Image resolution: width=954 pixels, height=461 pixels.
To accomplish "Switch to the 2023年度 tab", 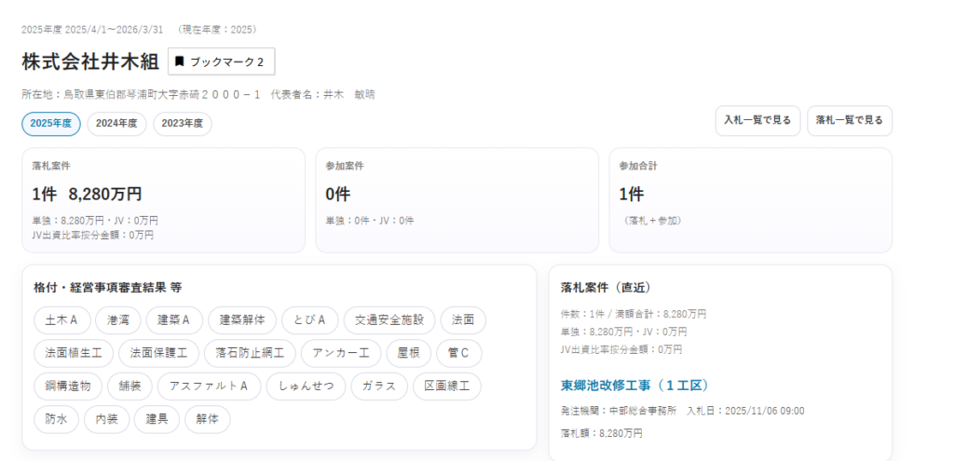I will tap(183, 124).
